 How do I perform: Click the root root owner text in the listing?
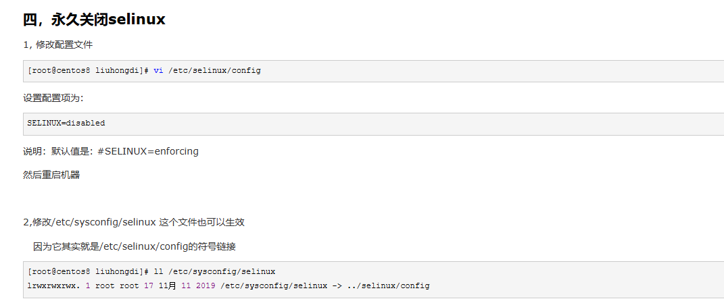(117, 285)
